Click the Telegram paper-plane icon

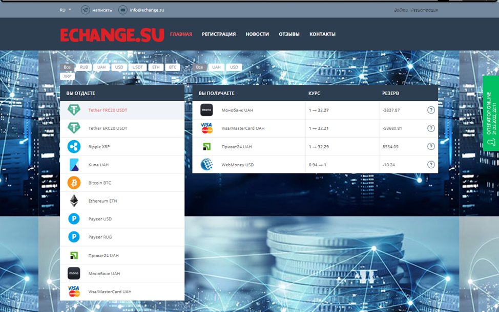tap(85, 10)
